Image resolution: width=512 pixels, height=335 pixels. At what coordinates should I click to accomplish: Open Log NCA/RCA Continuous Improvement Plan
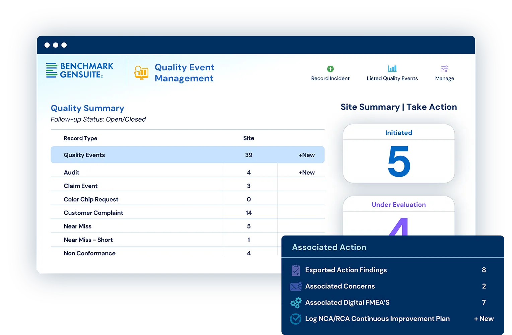pos(377,319)
